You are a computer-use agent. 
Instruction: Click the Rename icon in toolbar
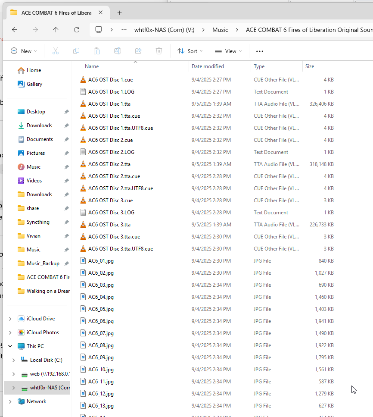click(117, 51)
